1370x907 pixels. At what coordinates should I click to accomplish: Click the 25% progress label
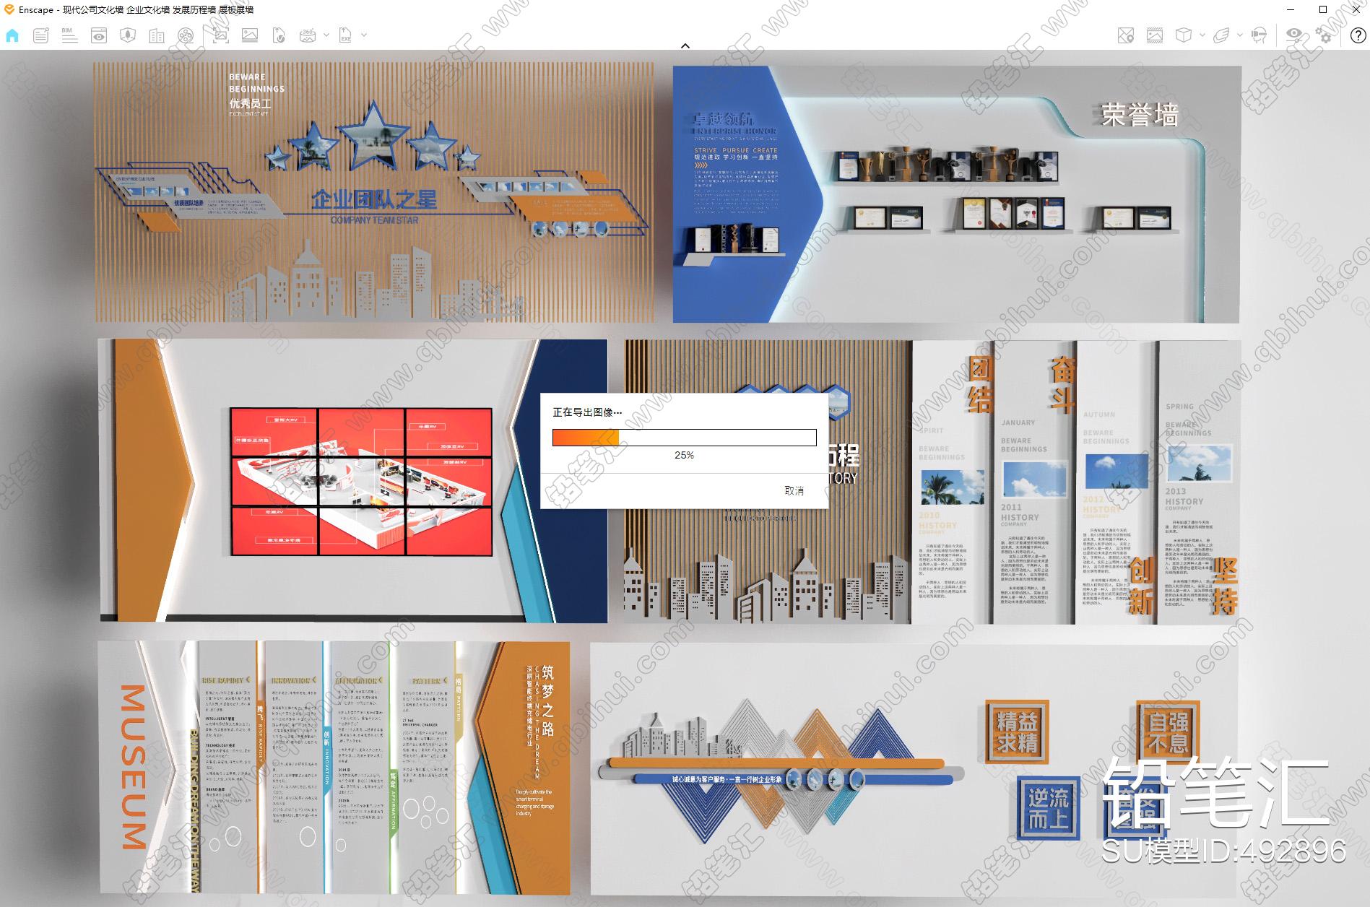684,455
